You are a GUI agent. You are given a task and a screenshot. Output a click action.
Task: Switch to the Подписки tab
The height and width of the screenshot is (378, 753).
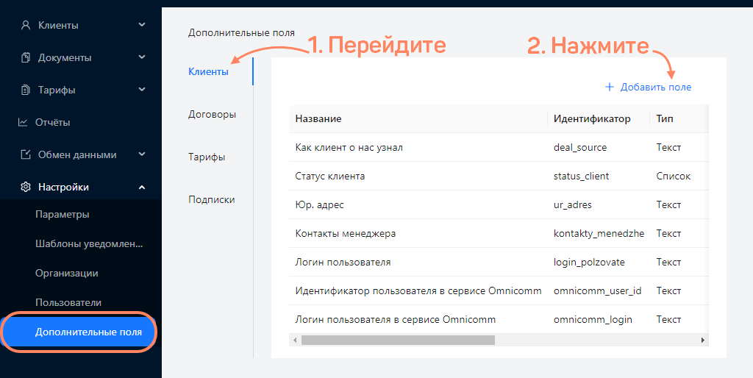[211, 200]
